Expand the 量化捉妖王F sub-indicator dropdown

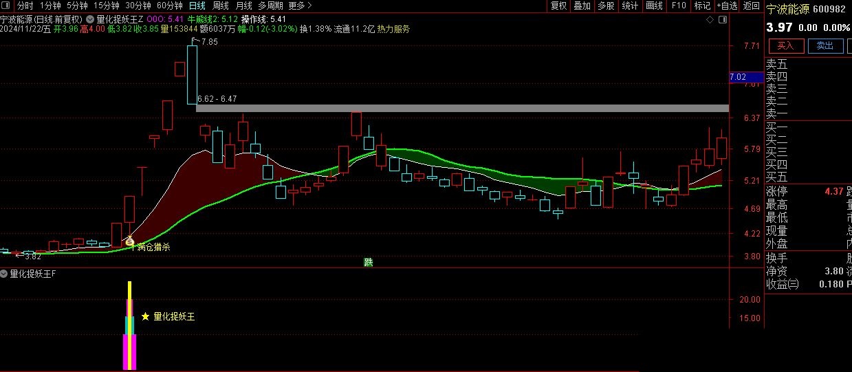pos(5,274)
